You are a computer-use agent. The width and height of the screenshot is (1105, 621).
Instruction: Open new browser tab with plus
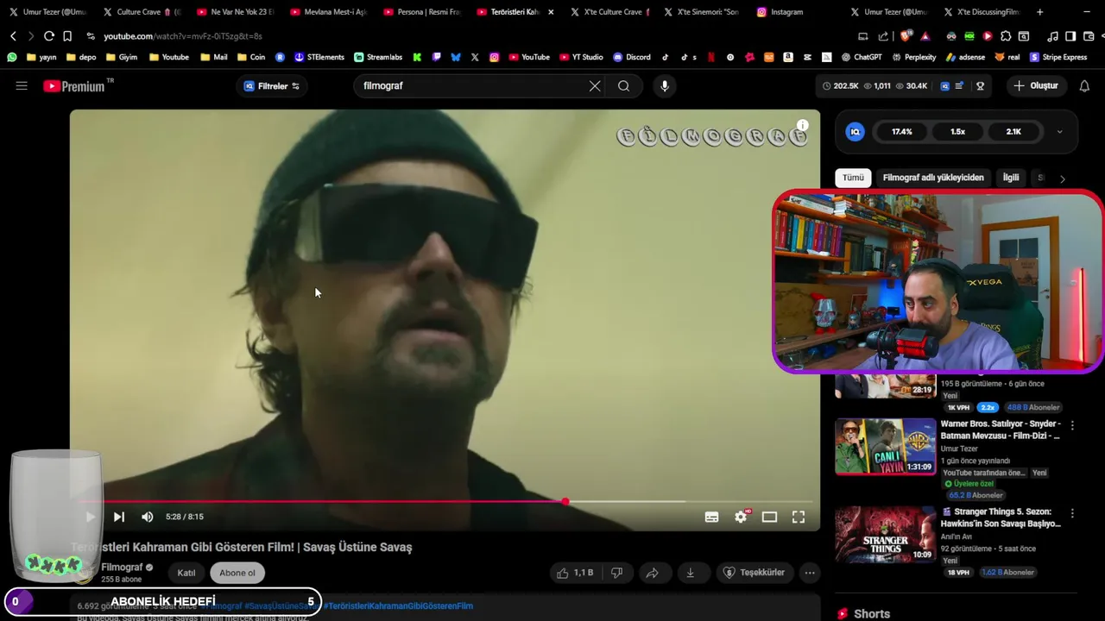point(1039,12)
